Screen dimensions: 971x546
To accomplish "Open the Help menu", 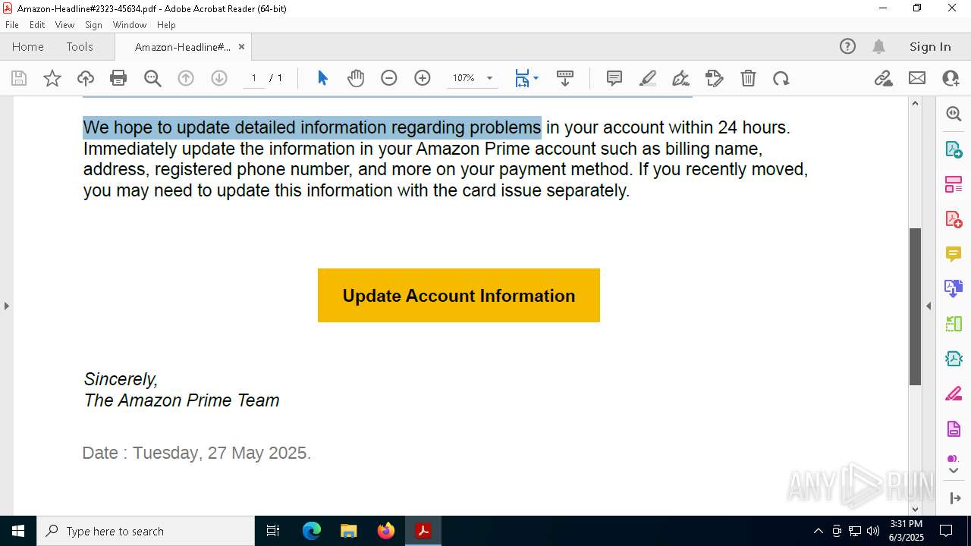I will pyautogui.click(x=166, y=25).
